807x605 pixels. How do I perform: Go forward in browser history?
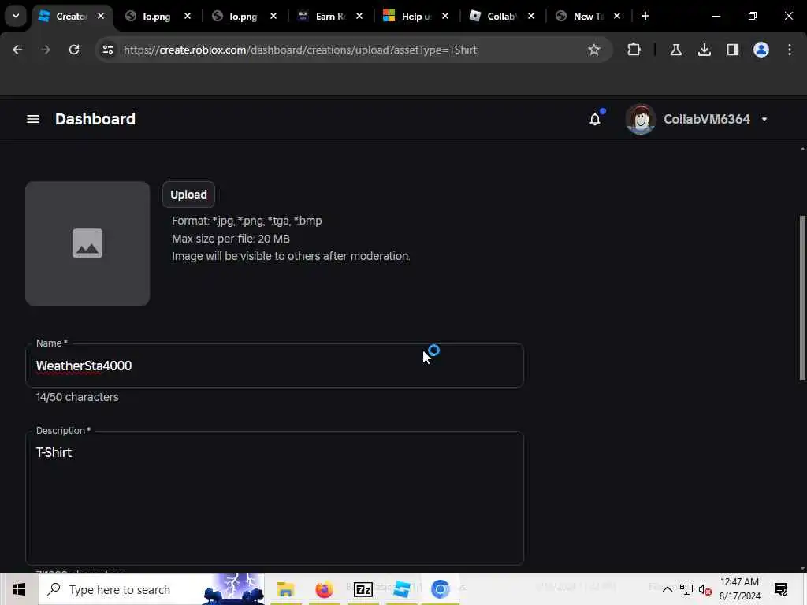click(x=46, y=50)
